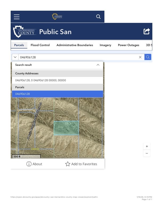Image resolution: width=163 pixels, height=211 pixels.
Task: Click the highlighted parcel on the map
Action: 66,128
